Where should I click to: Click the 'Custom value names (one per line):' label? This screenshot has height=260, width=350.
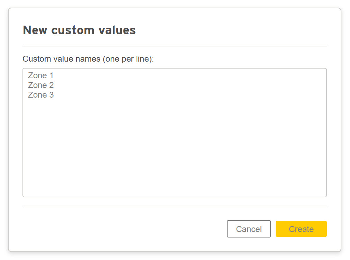point(88,59)
